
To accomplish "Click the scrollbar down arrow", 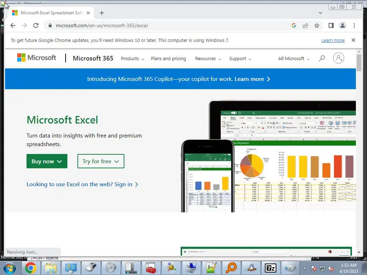I will [x=359, y=252].
